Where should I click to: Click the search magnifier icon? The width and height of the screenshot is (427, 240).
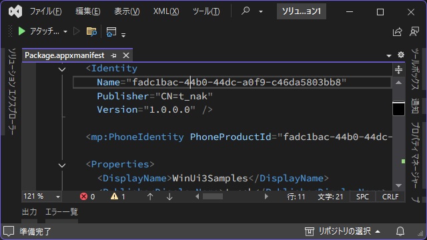click(246, 11)
